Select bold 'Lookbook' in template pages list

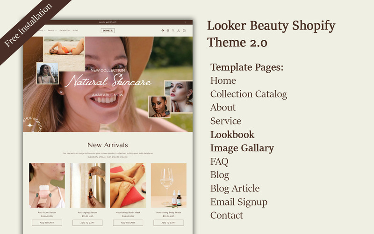232,134
